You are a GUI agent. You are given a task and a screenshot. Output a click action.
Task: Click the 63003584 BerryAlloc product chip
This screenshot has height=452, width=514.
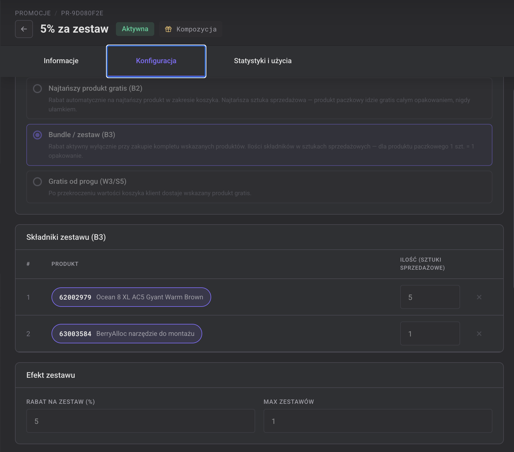click(127, 333)
